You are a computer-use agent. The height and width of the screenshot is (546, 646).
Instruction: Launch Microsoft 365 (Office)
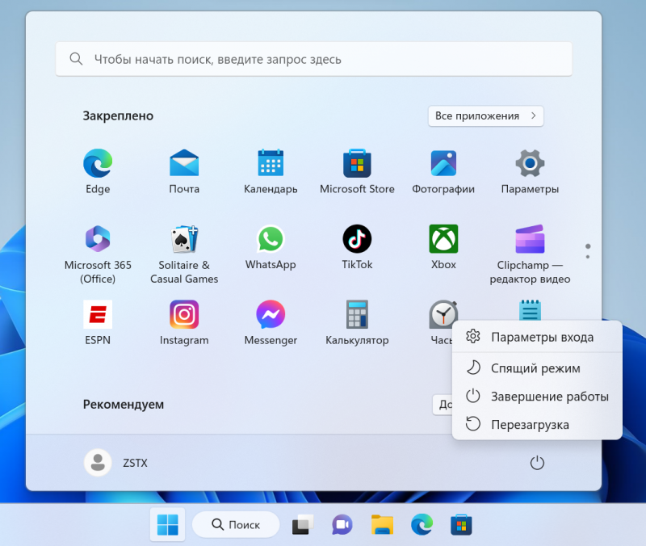pos(98,254)
